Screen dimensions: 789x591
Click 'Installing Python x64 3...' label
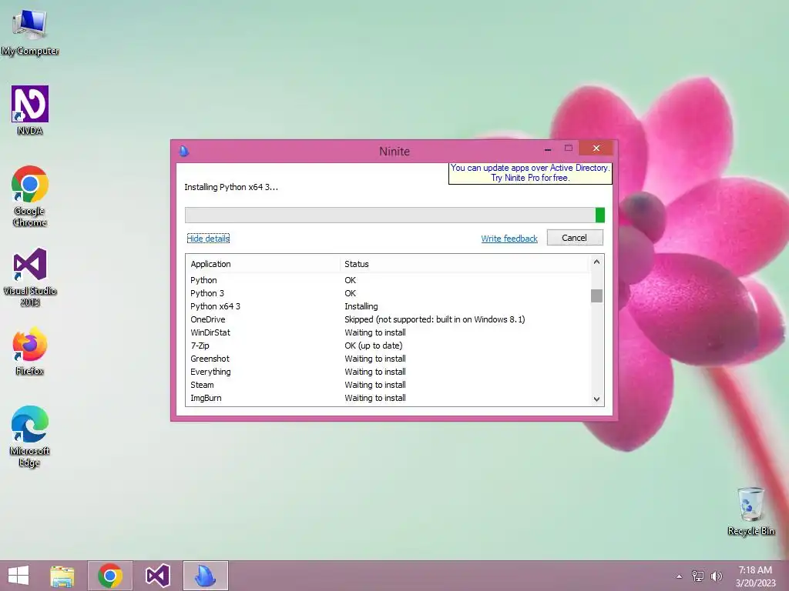231,187
